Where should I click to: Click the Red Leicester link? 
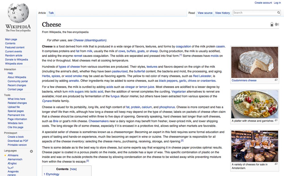pos(202,76)
